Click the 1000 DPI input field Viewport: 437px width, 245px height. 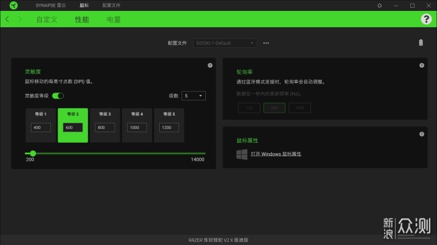(x=137, y=128)
